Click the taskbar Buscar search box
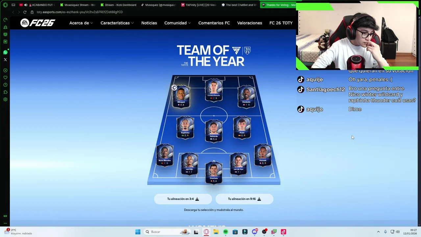Viewport: 421px width, 237px height. pos(167,232)
